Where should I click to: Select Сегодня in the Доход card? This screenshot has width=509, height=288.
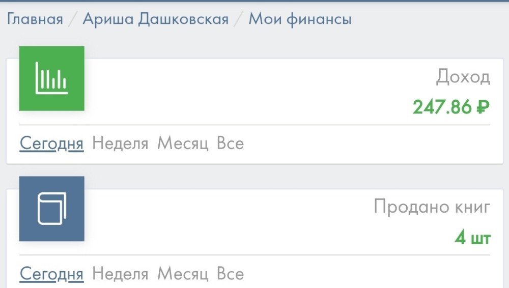(51, 143)
